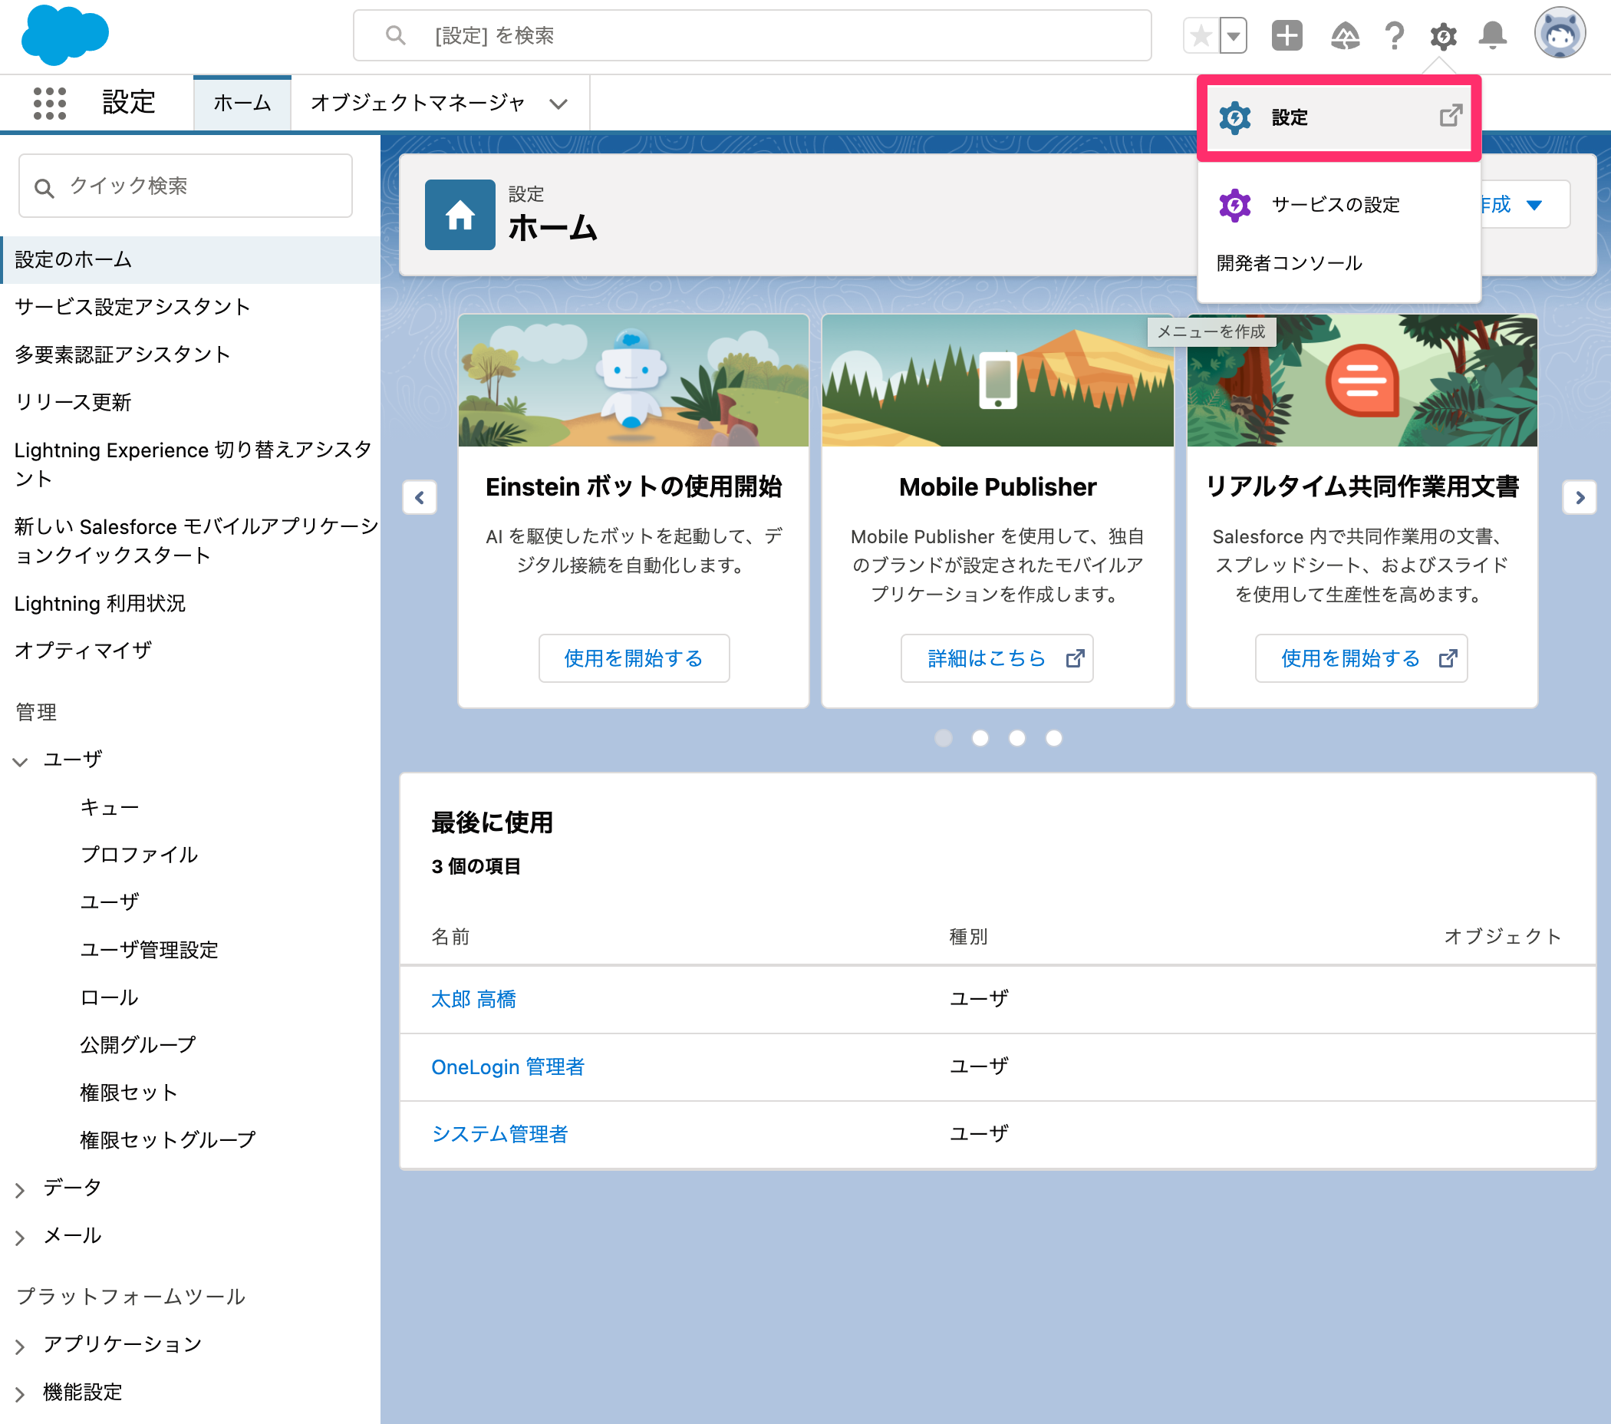Click the purple gear icon of サービスの設定
The width and height of the screenshot is (1611, 1424).
pyautogui.click(x=1234, y=205)
